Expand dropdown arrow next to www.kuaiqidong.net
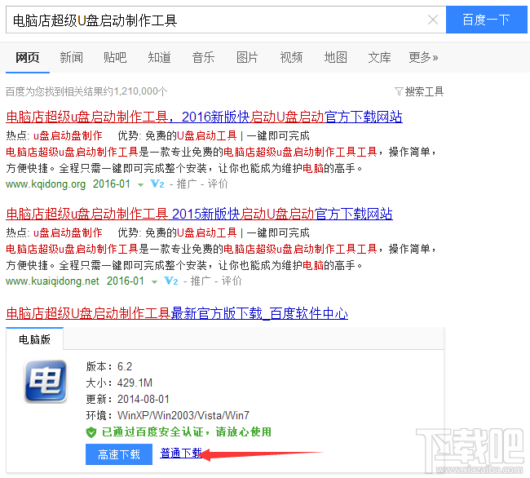This screenshot has height=478, width=530. (x=154, y=282)
